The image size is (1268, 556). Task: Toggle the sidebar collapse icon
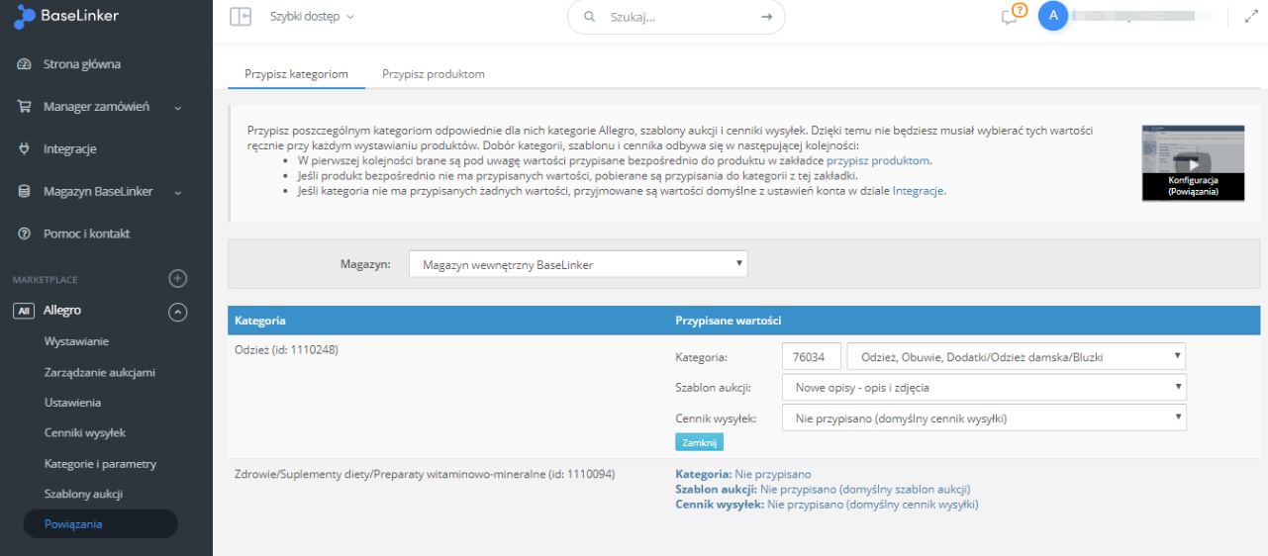tap(241, 17)
